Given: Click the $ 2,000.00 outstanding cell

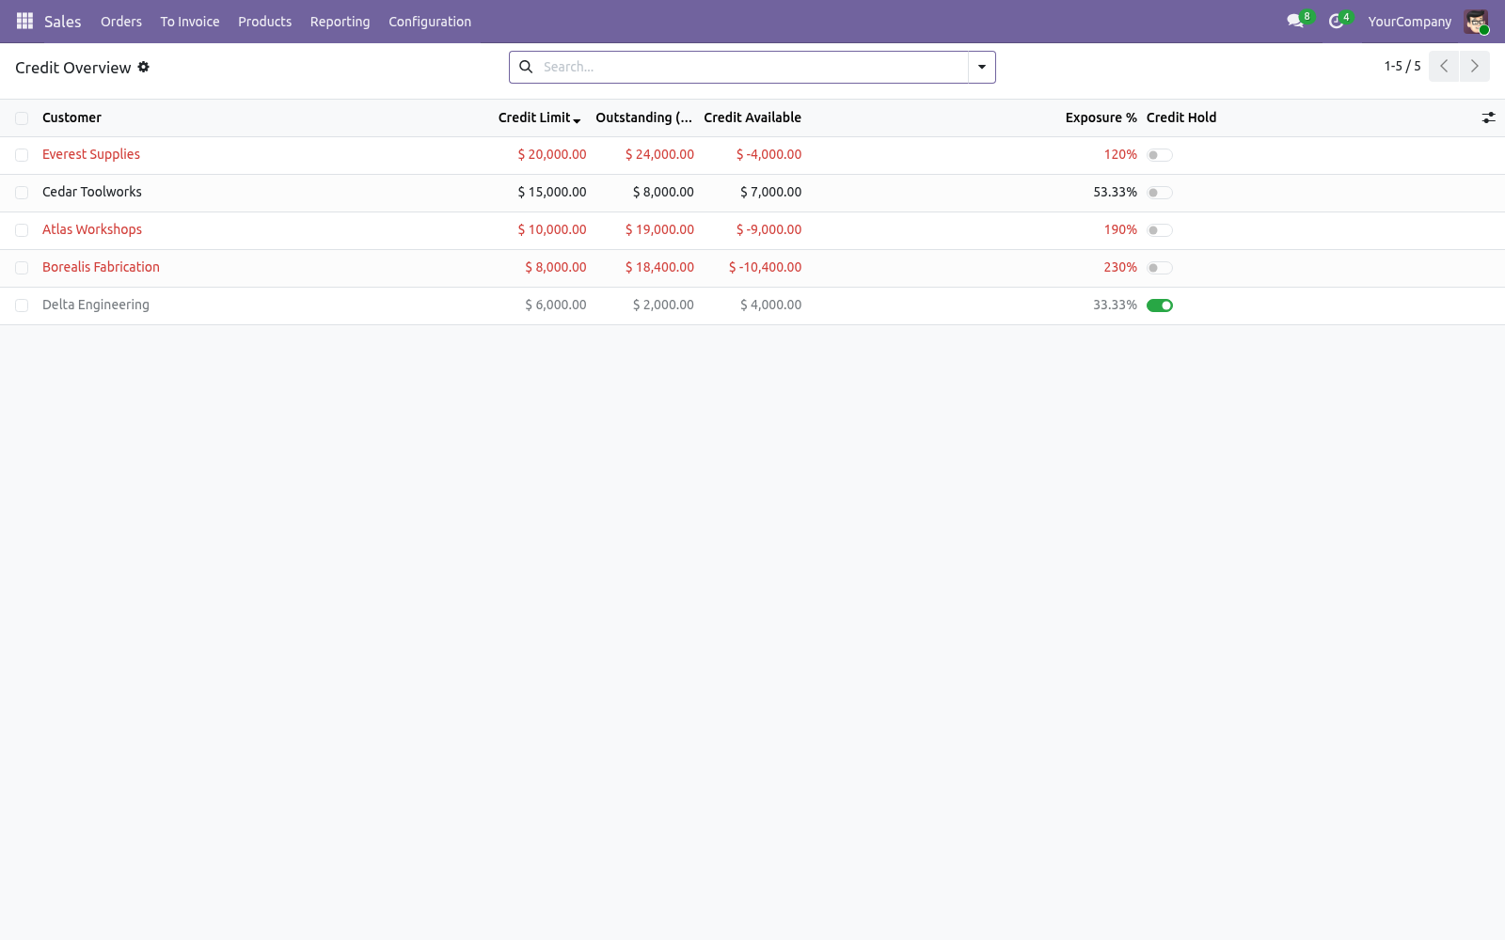Looking at the screenshot, I should [663, 305].
